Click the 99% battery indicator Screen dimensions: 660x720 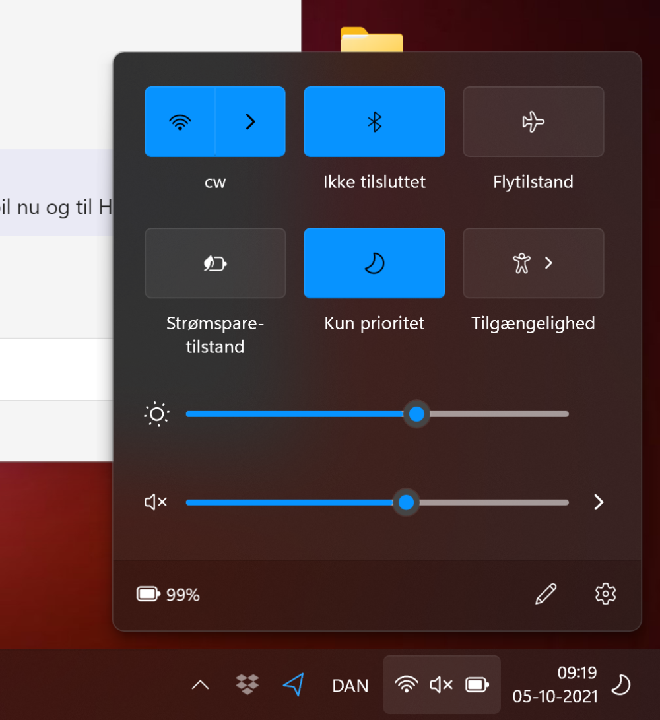tap(168, 595)
